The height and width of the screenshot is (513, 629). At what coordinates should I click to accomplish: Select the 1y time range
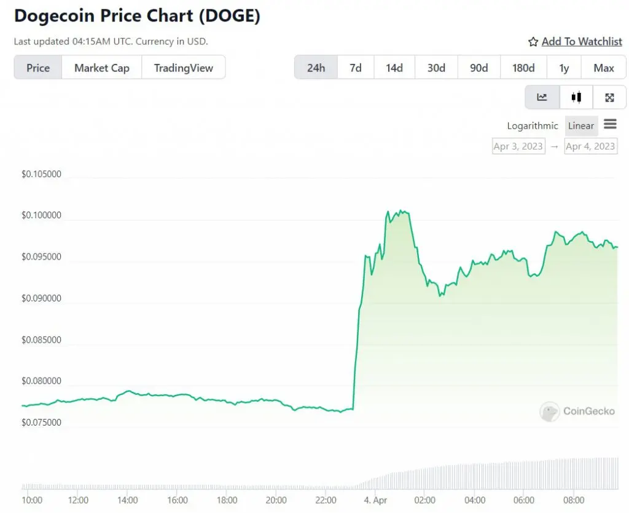pos(564,68)
